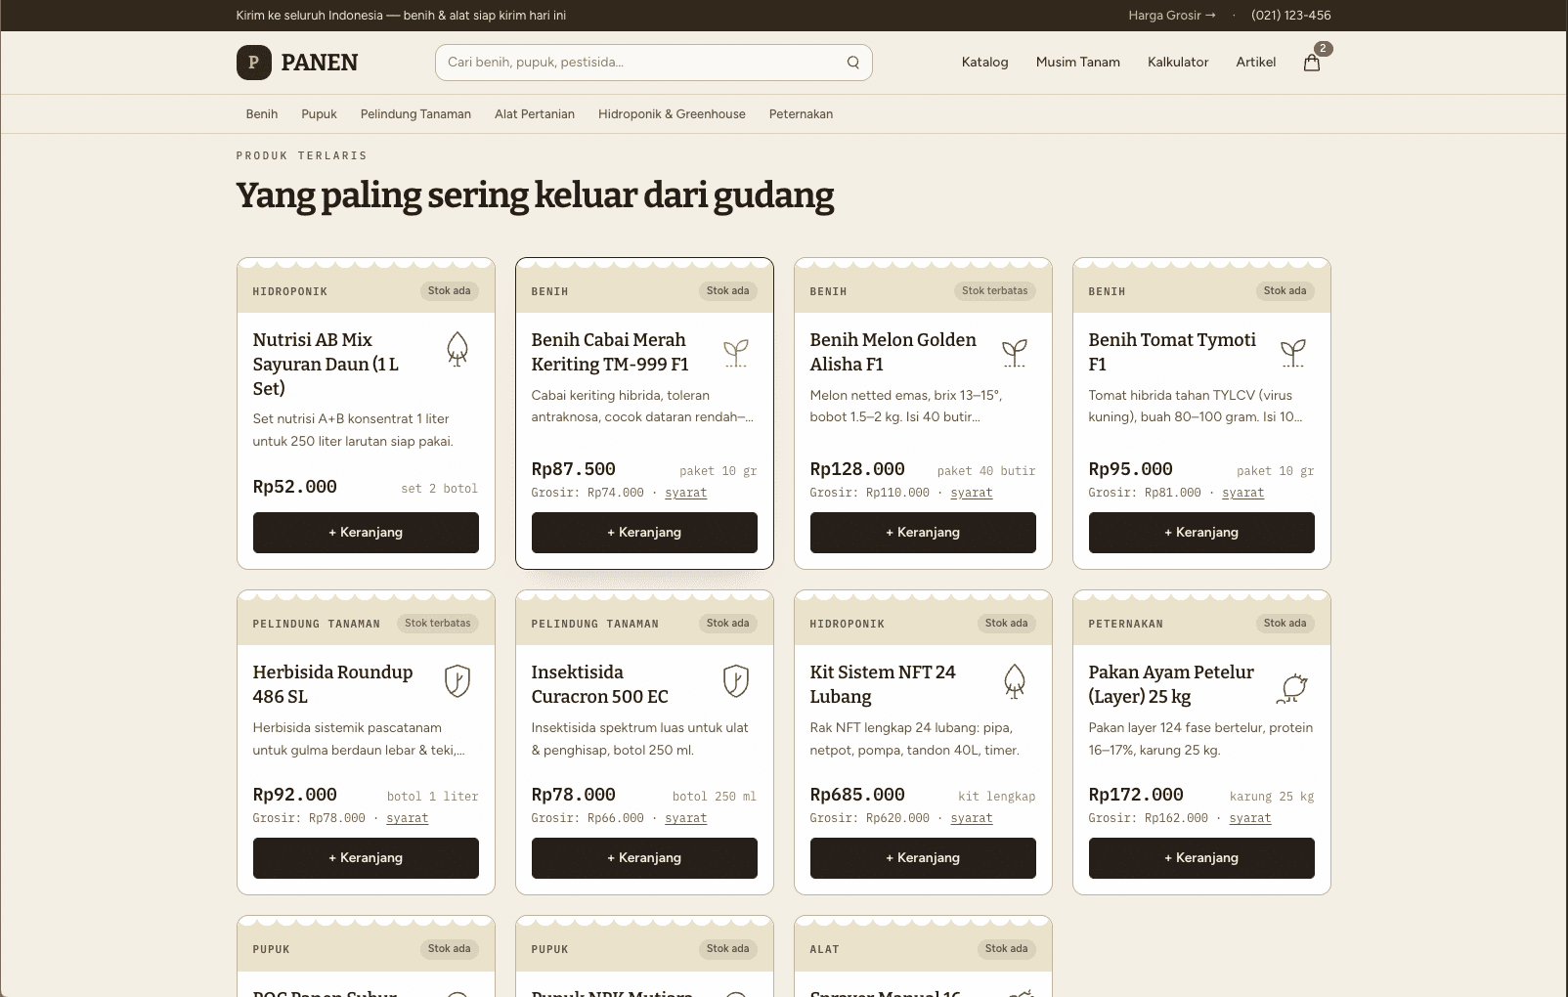Click leaf icon on Kit Sistem NFT card

coord(1015,681)
